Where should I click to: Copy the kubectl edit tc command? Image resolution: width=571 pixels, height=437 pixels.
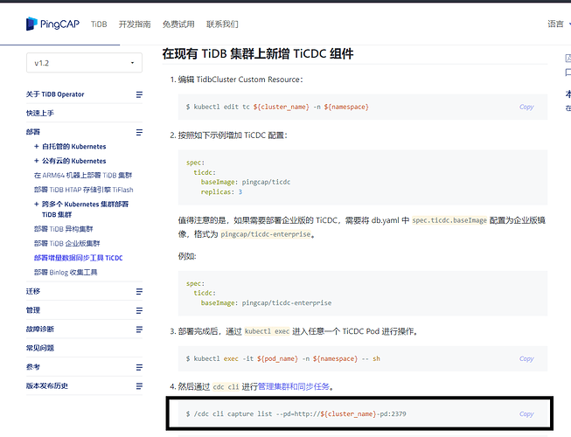[526, 107]
